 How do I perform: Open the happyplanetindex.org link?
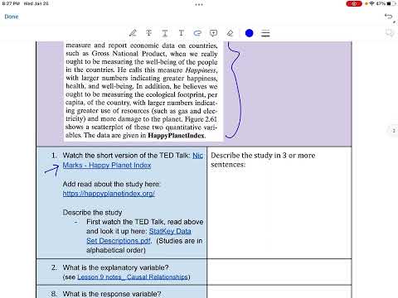(109, 194)
